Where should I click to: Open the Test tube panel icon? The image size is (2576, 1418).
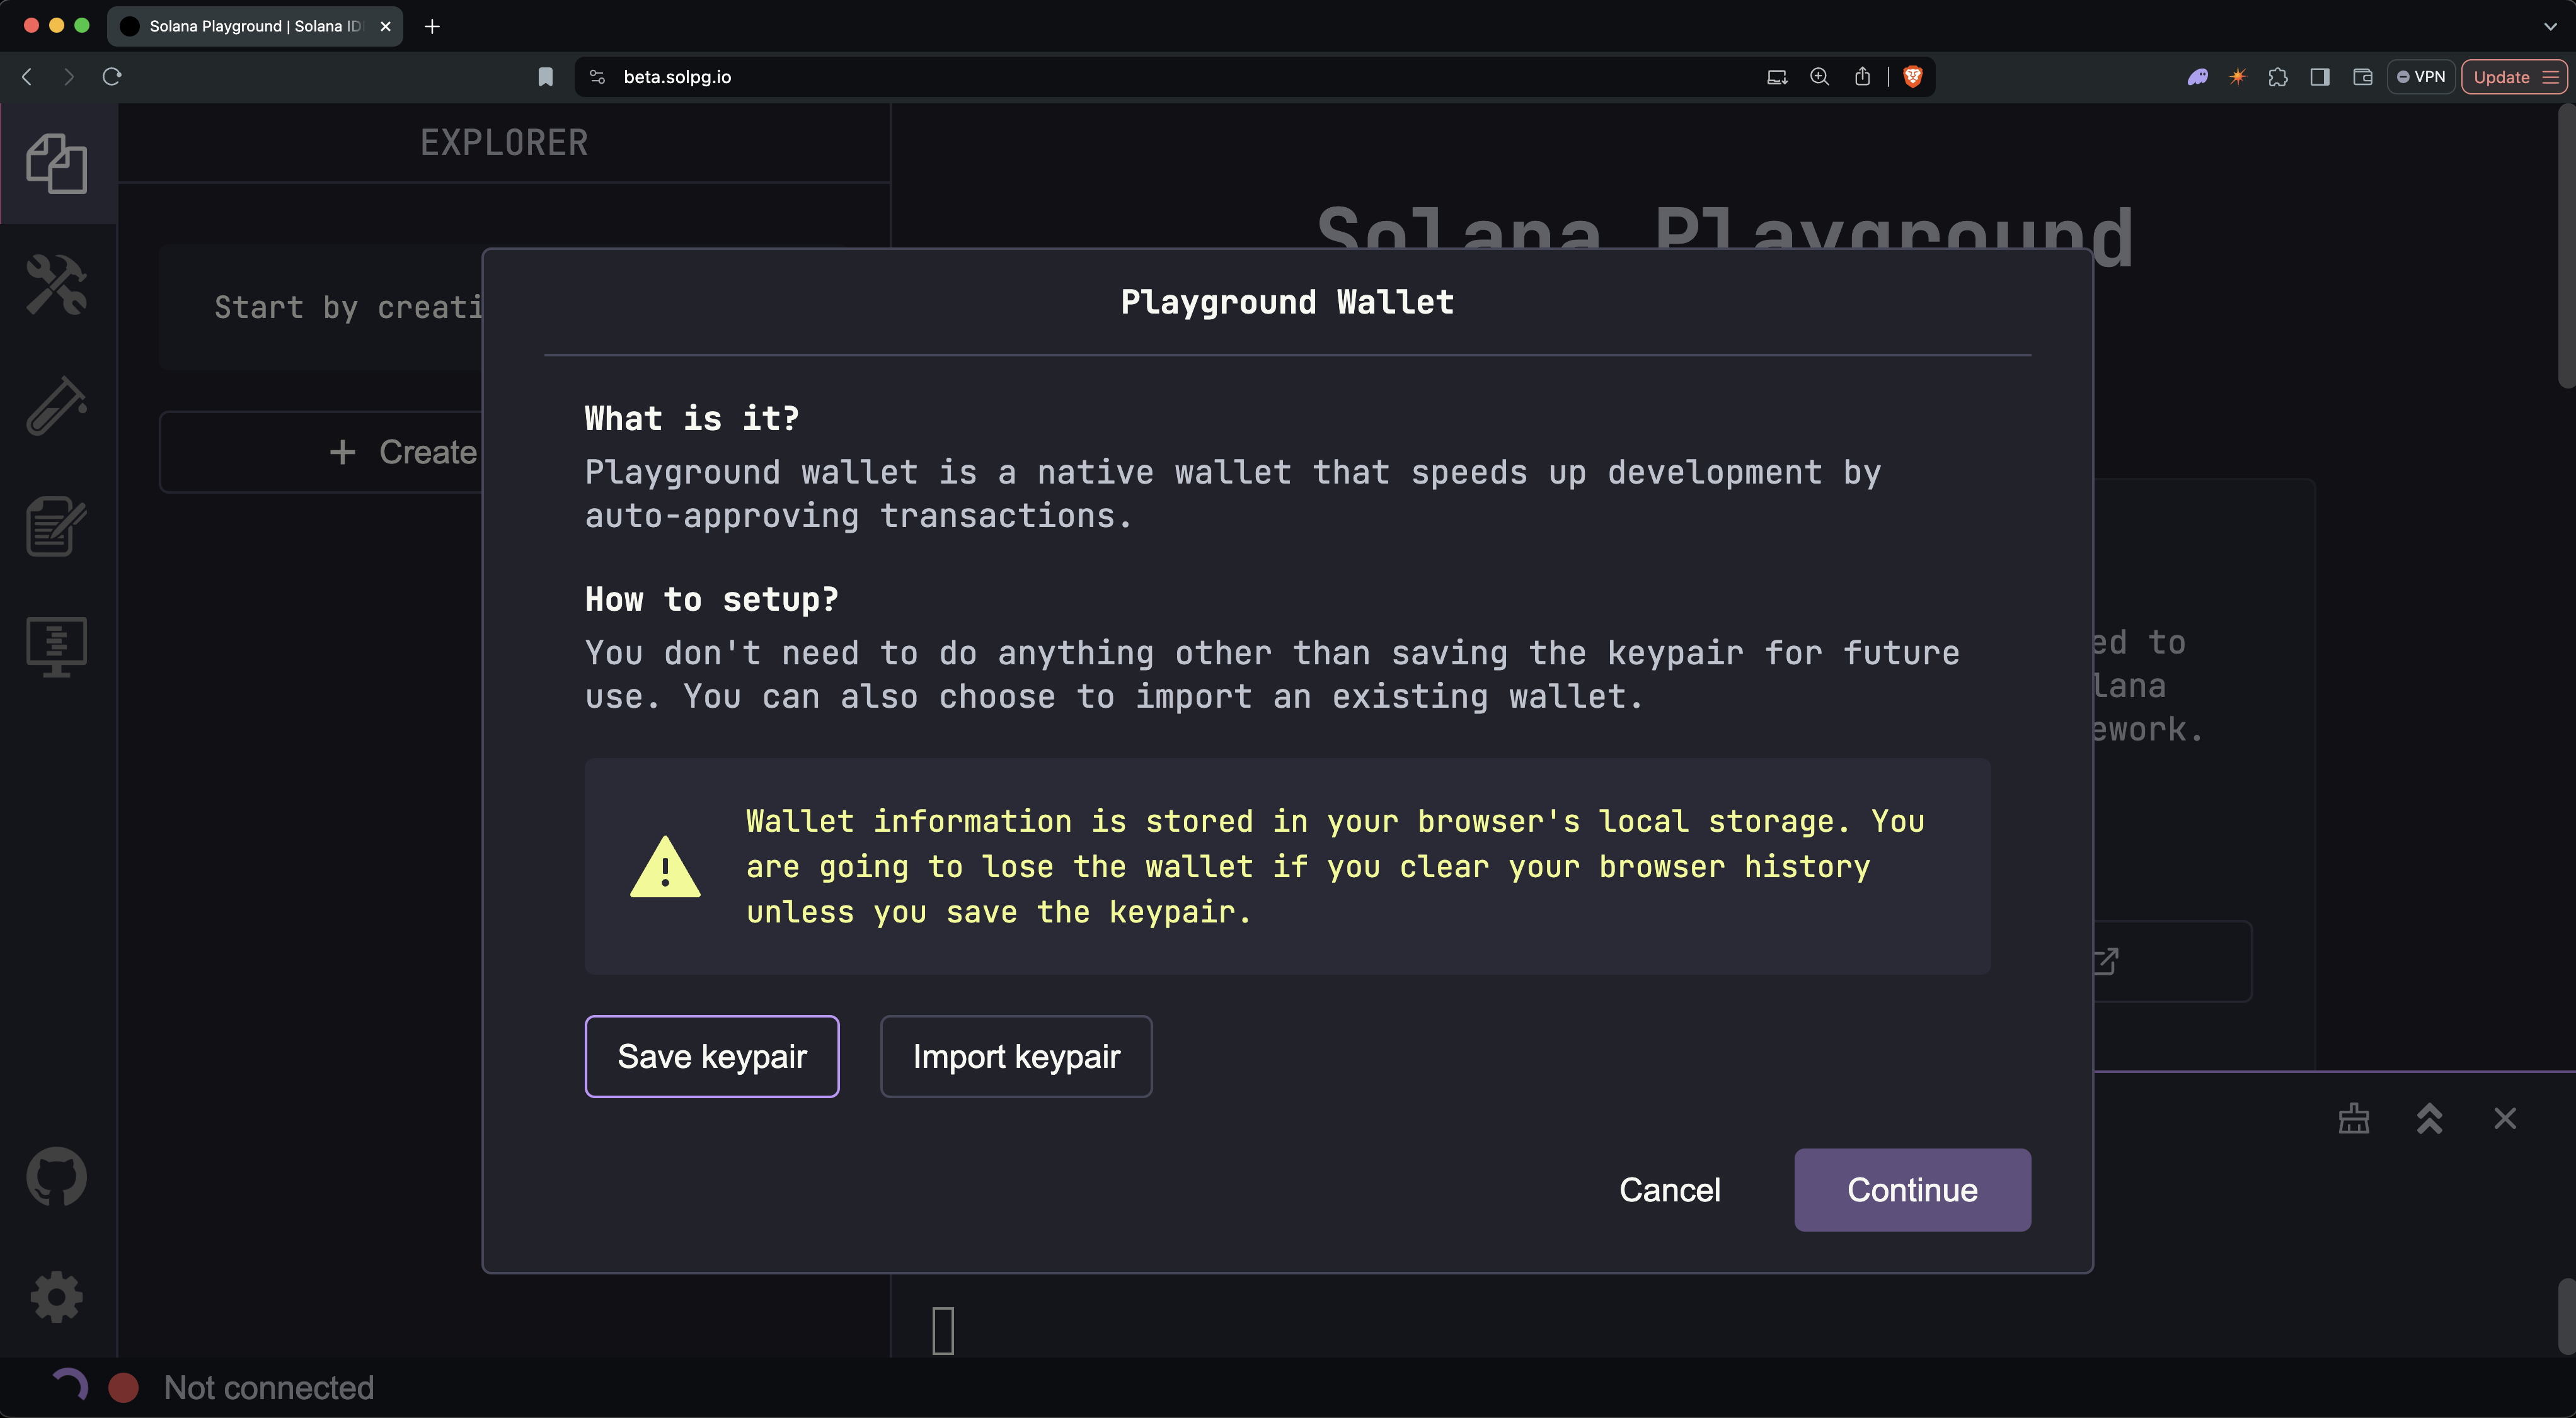(x=57, y=407)
